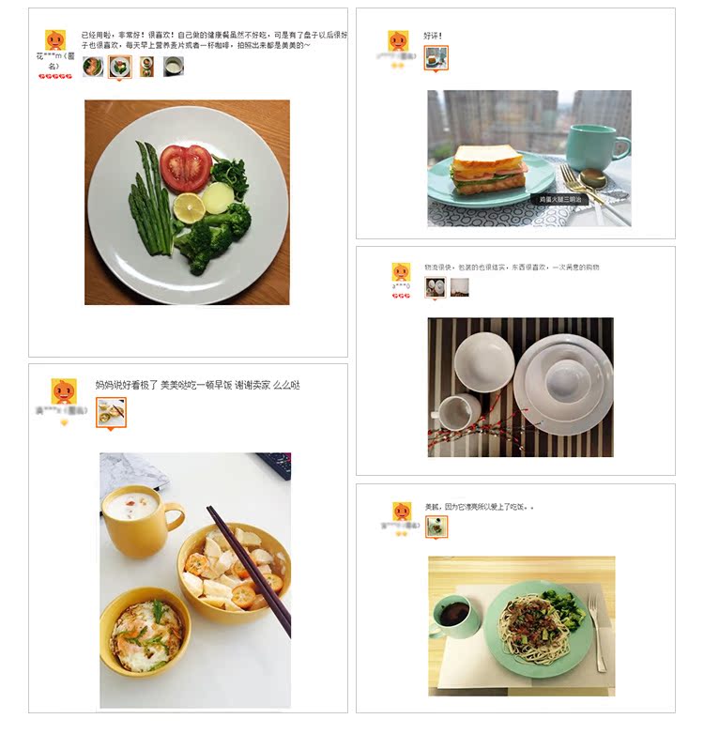Select the sandwich review thumbnail

pyautogui.click(x=436, y=57)
